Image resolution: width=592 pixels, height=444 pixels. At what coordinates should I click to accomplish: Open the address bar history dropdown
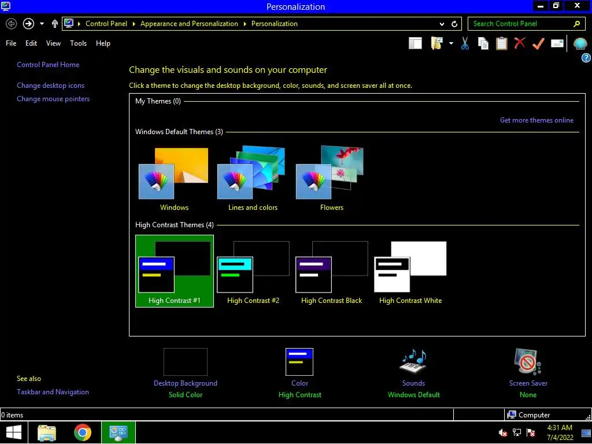click(442, 24)
